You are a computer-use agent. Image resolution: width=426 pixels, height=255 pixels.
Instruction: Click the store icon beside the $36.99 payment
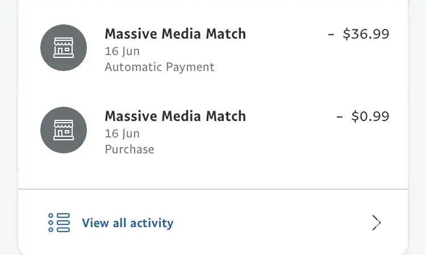pos(64,48)
